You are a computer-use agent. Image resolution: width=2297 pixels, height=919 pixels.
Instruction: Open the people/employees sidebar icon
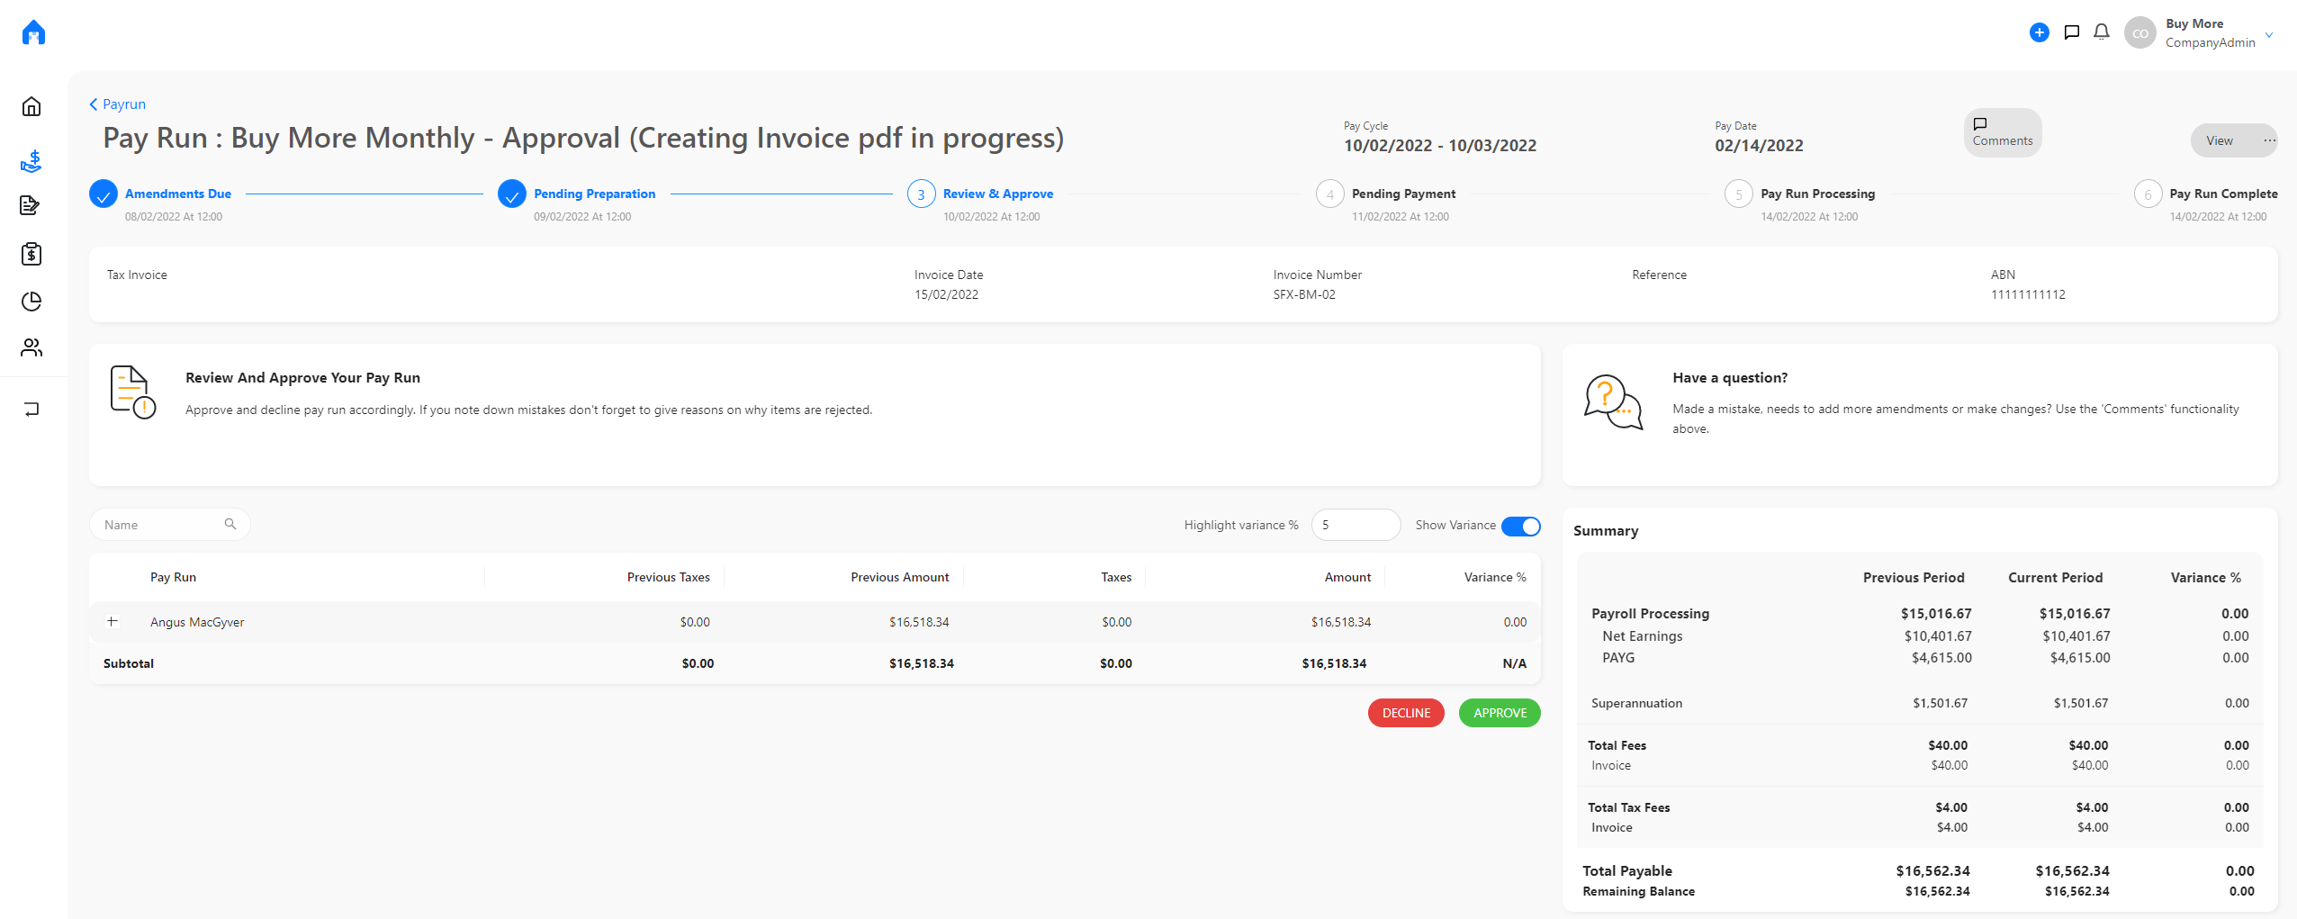32,347
